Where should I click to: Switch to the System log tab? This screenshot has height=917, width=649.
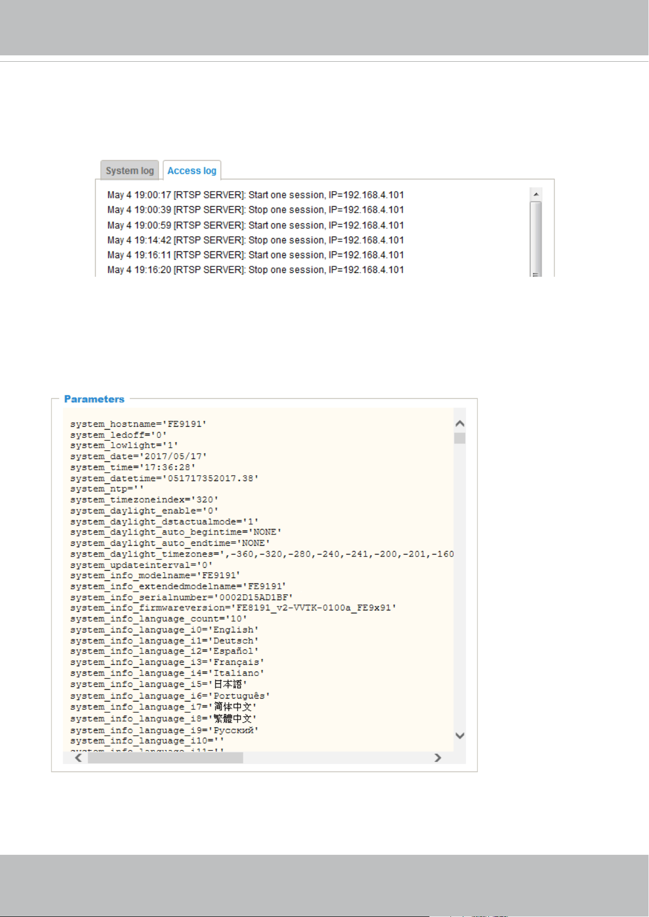click(x=130, y=170)
